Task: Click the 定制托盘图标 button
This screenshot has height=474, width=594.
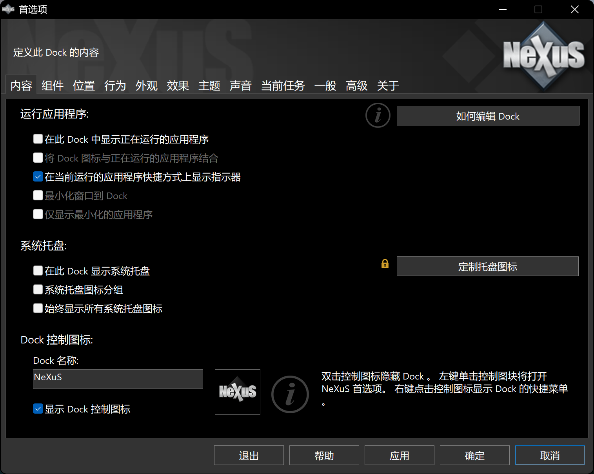Action: coord(487,266)
